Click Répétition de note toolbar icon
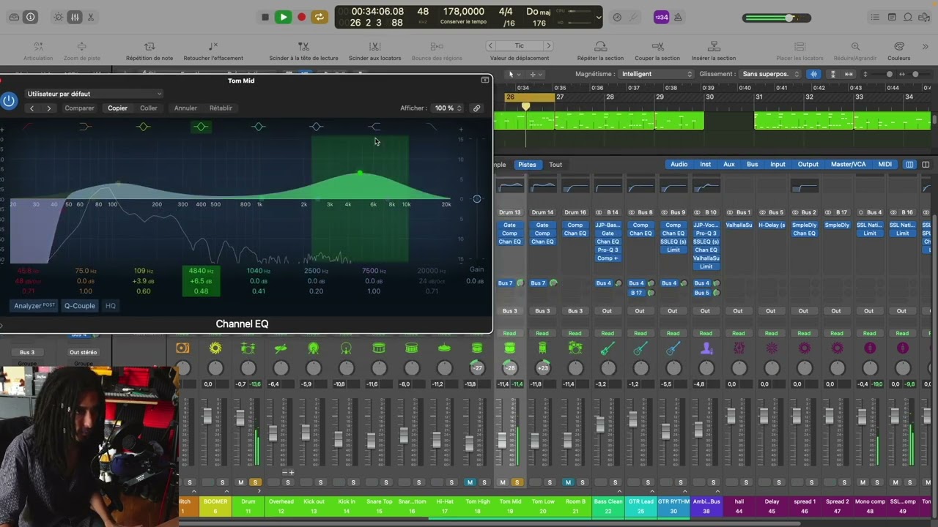This screenshot has height=527, width=938. pyautogui.click(x=149, y=46)
